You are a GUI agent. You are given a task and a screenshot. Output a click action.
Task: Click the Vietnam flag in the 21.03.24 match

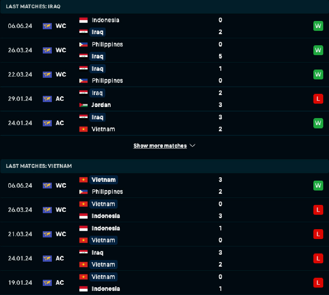coord(83,240)
